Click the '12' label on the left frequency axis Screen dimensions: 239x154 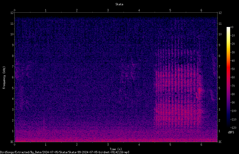point(12,13)
